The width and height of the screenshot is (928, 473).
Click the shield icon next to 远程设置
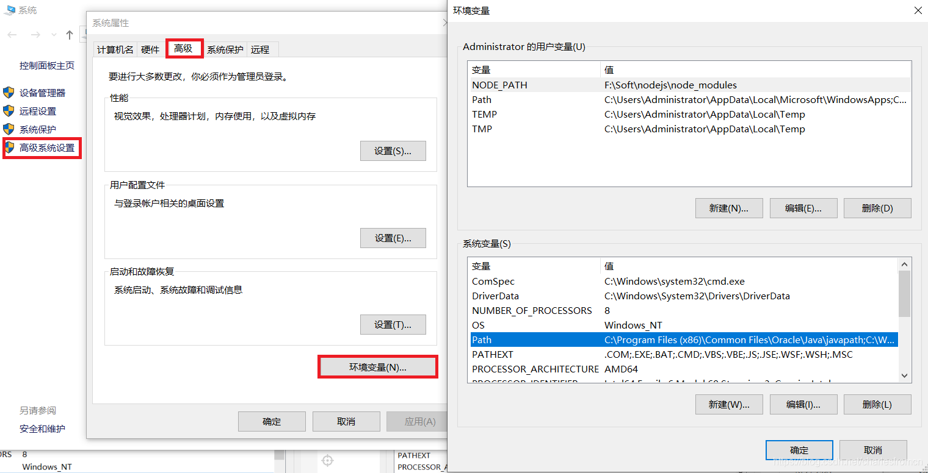pos(9,111)
